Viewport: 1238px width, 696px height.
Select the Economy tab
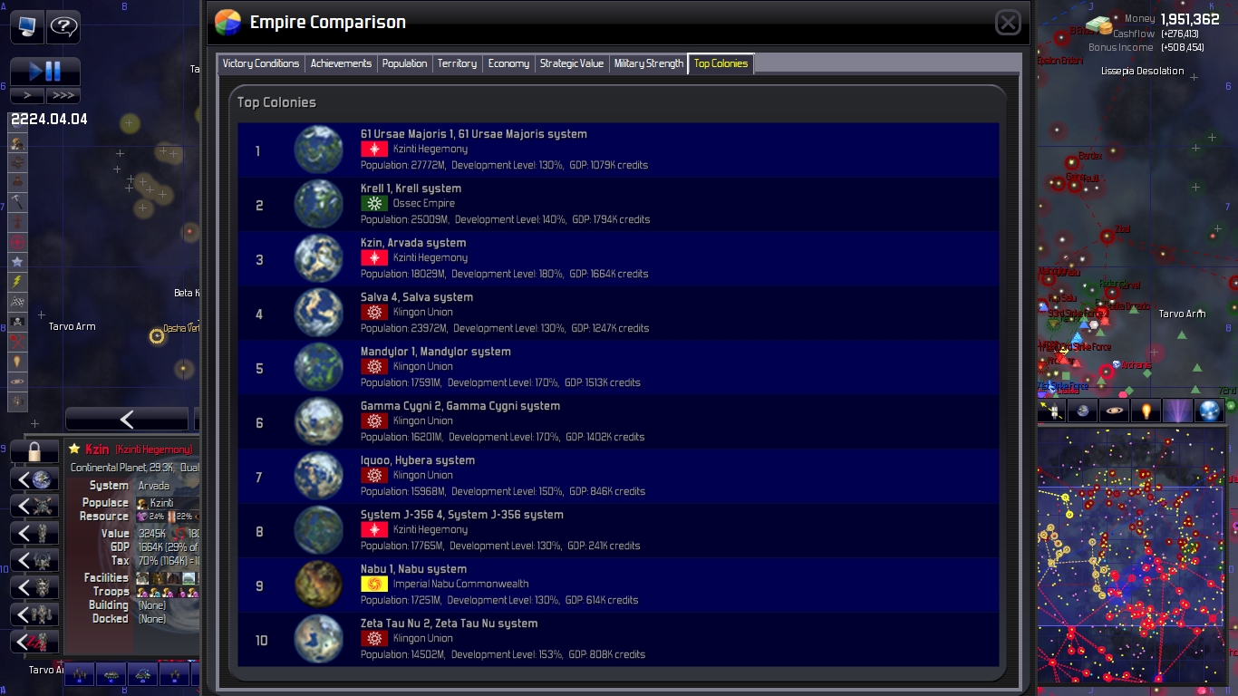(x=508, y=63)
